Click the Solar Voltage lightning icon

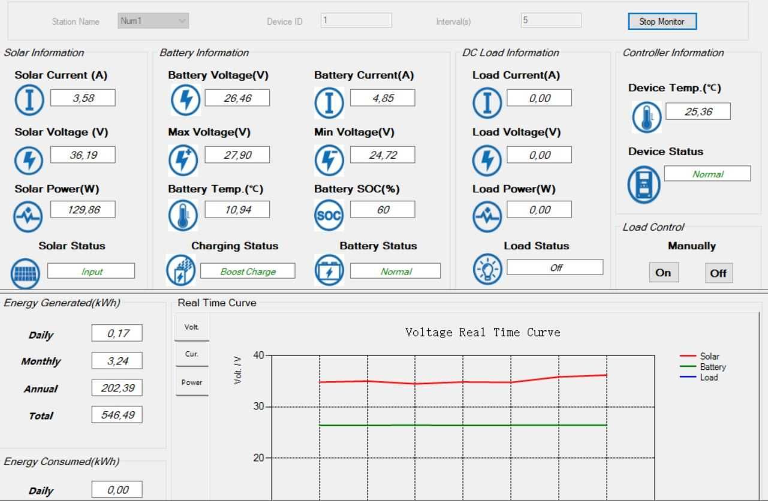click(x=29, y=161)
